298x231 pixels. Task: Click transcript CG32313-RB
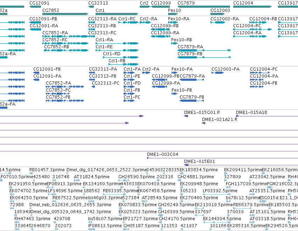coord(102,26)
